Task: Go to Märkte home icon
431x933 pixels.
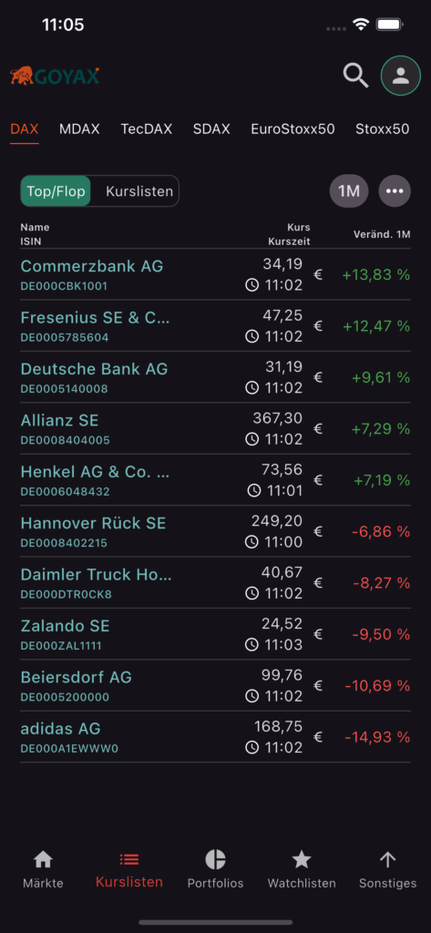Action: (x=43, y=859)
